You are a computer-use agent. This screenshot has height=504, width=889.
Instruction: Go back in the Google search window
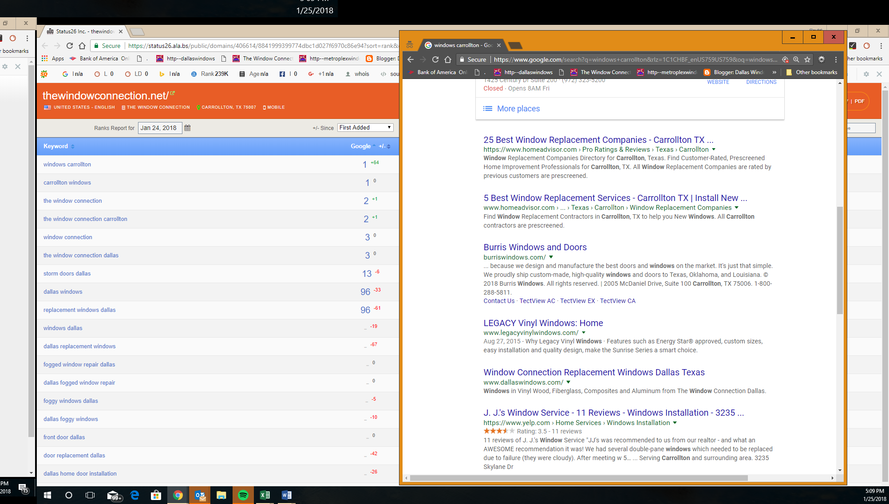(x=411, y=59)
